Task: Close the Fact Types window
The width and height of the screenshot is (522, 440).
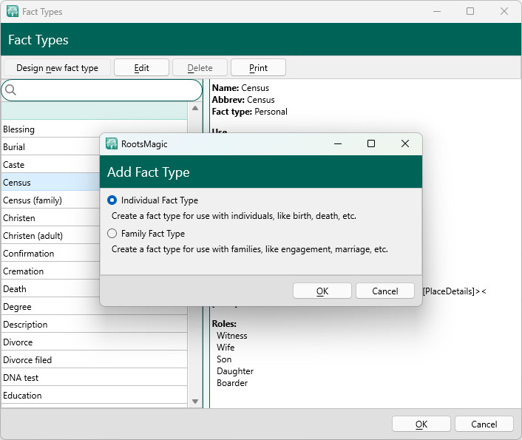Action: click(504, 11)
